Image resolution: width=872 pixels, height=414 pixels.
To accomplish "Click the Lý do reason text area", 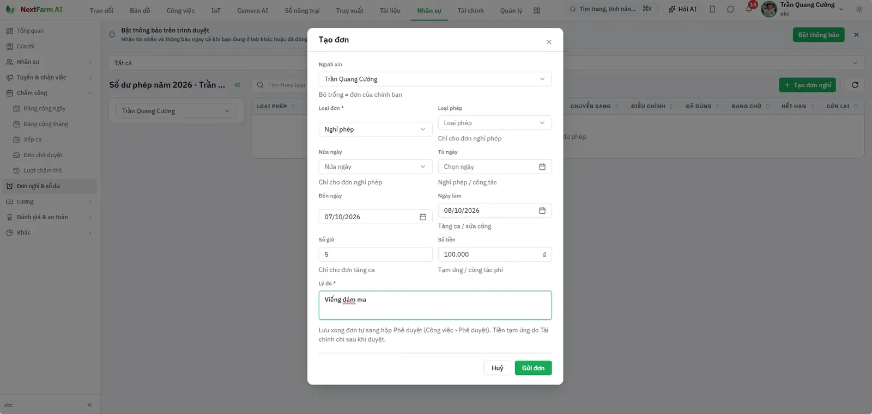I will [435, 305].
